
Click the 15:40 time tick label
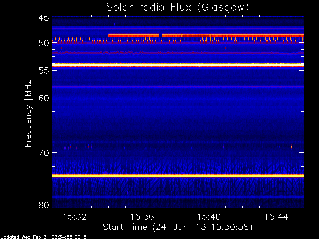pos(209,217)
